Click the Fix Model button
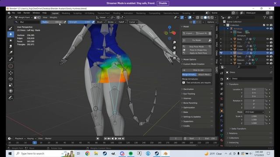Screen dimensions: 280x157 pyautogui.click(x=195, y=41)
